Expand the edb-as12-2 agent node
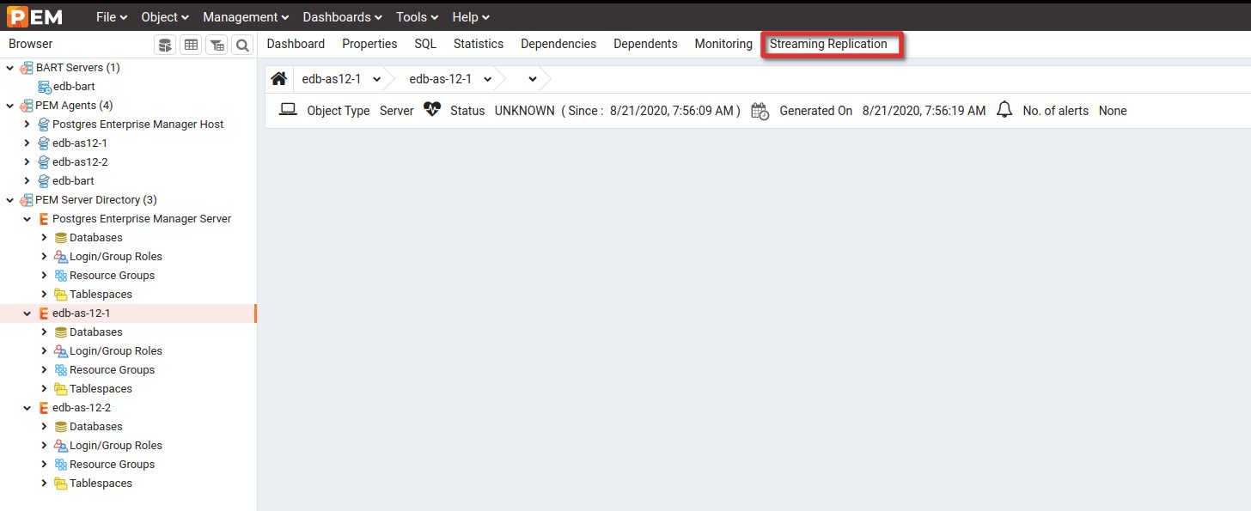1251x511 pixels. coord(27,162)
